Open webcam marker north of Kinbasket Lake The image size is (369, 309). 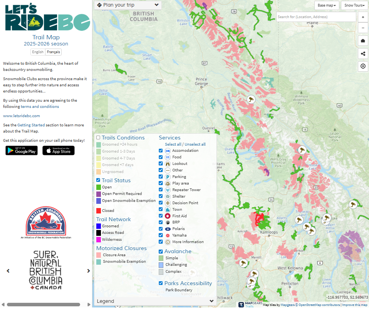[302, 150]
